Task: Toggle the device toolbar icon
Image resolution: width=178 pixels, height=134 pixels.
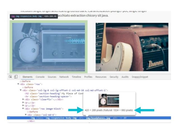Action: click(16, 77)
